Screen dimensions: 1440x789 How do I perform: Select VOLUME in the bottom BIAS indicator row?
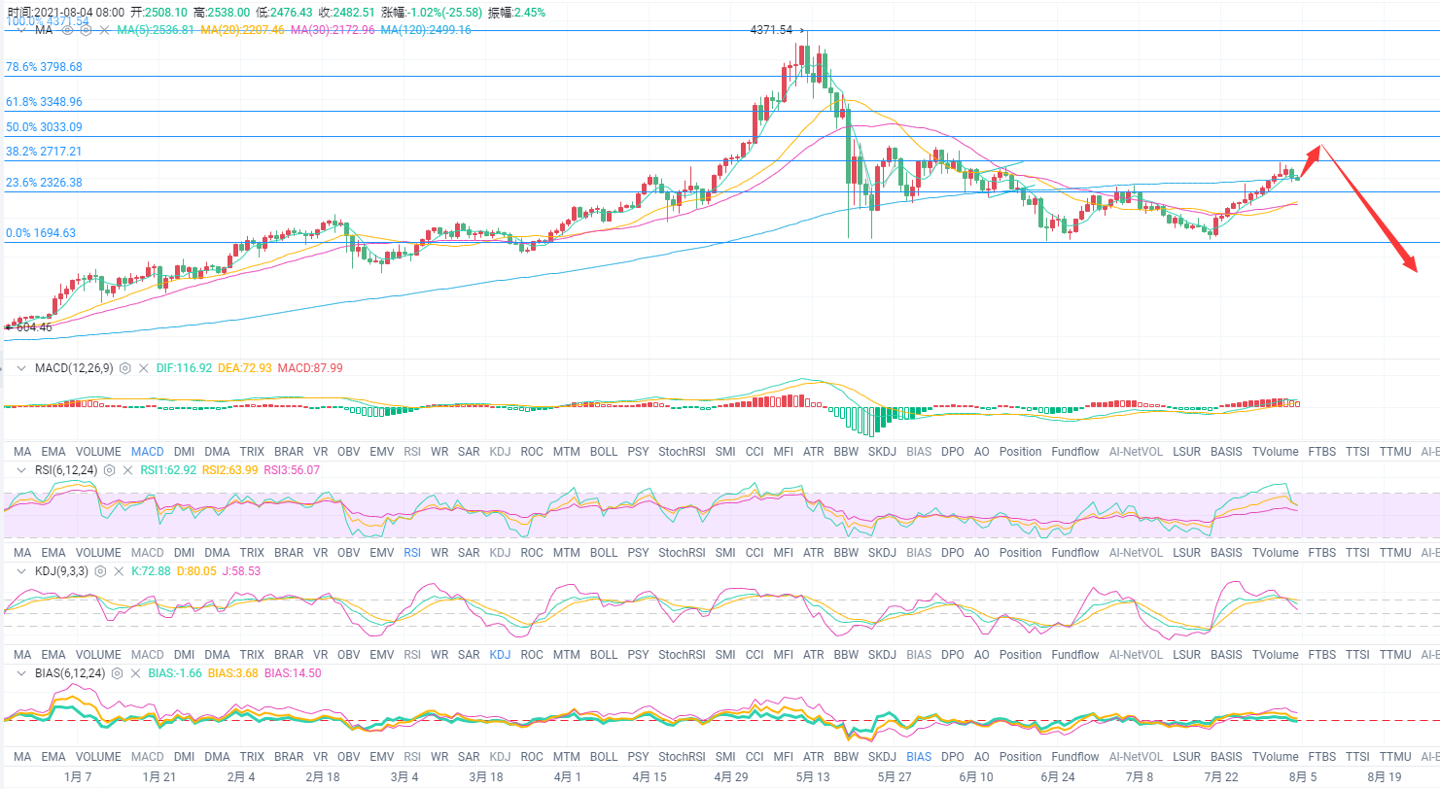point(98,757)
